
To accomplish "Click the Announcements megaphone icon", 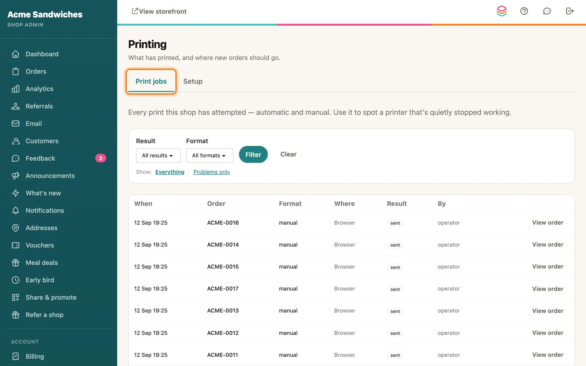I will (15, 176).
